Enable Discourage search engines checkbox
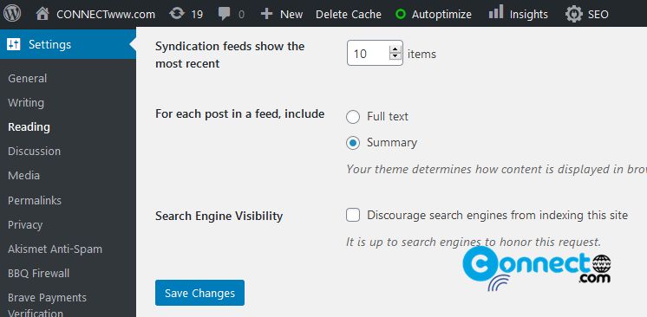The width and height of the screenshot is (647, 317). click(x=353, y=215)
